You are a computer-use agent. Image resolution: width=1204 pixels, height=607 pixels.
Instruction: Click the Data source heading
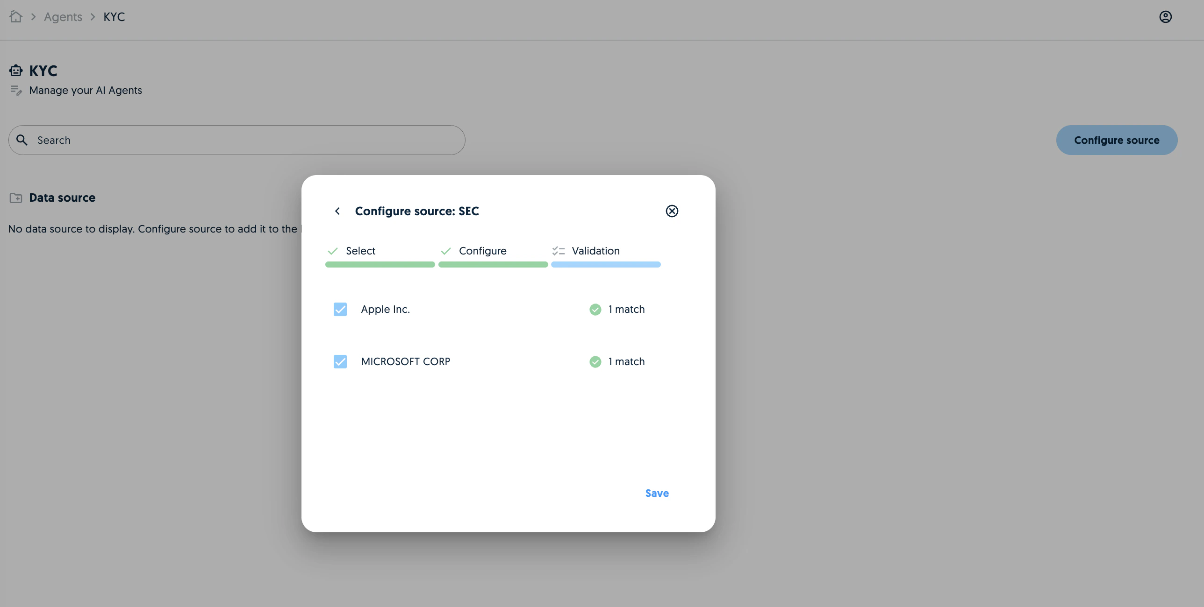tap(62, 198)
